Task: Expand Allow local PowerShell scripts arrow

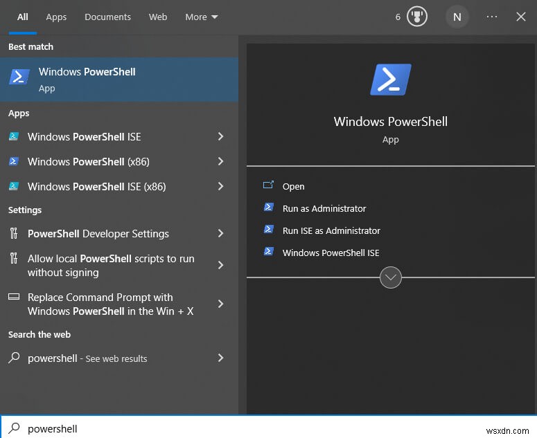Action: [221, 265]
